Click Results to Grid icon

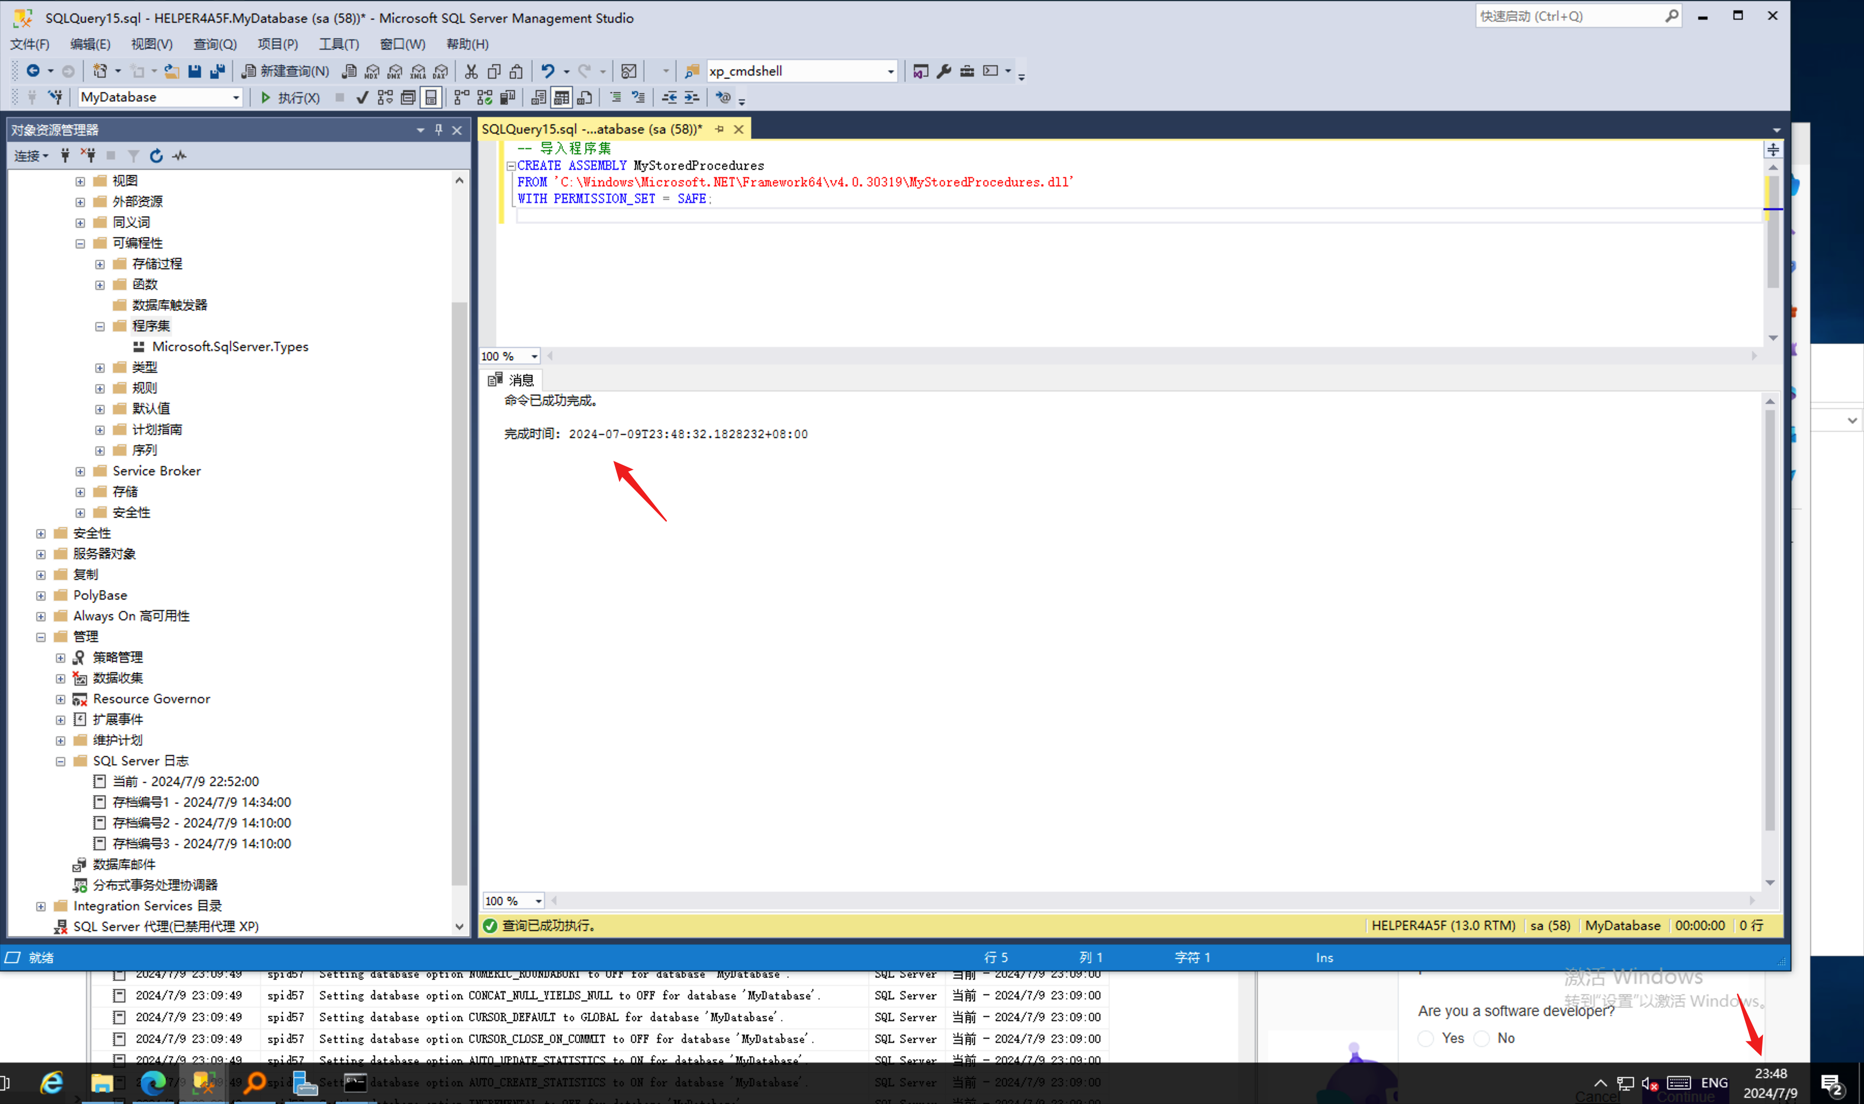(x=562, y=97)
